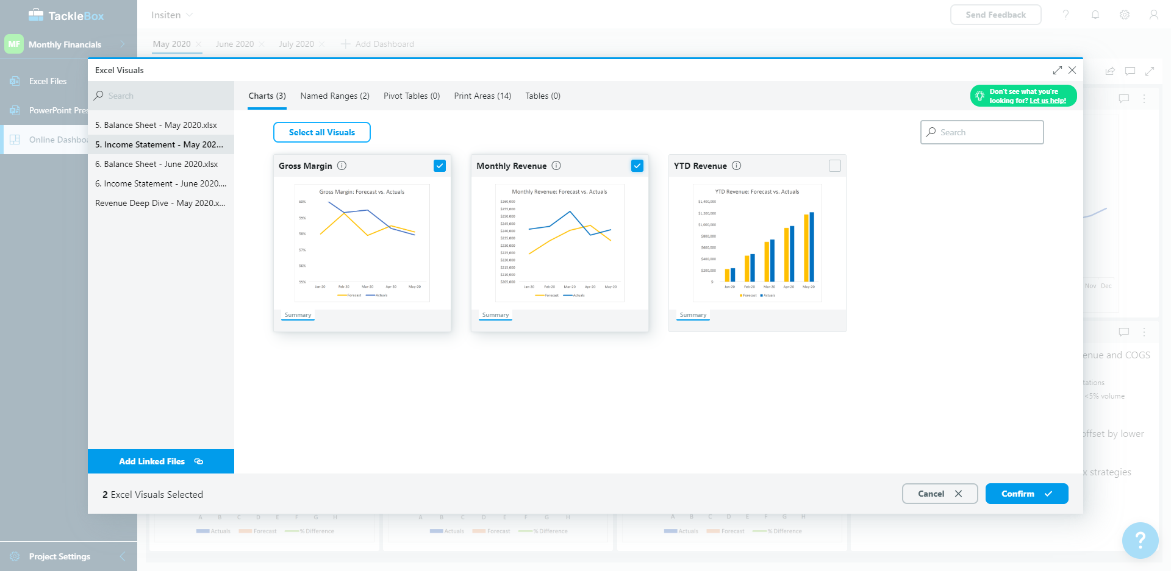Click the Online Dashboards sidebar icon
1171x571 pixels.
(x=15, y=140)
